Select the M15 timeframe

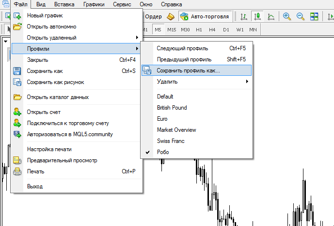[x=172, y=30]
